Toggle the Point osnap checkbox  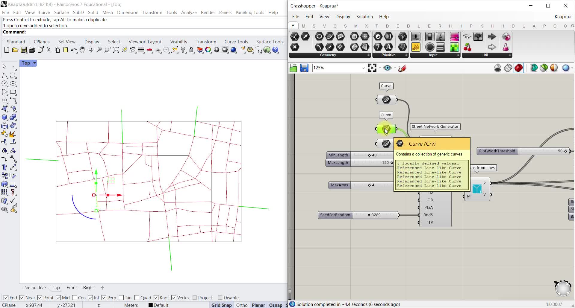point(40,298)
